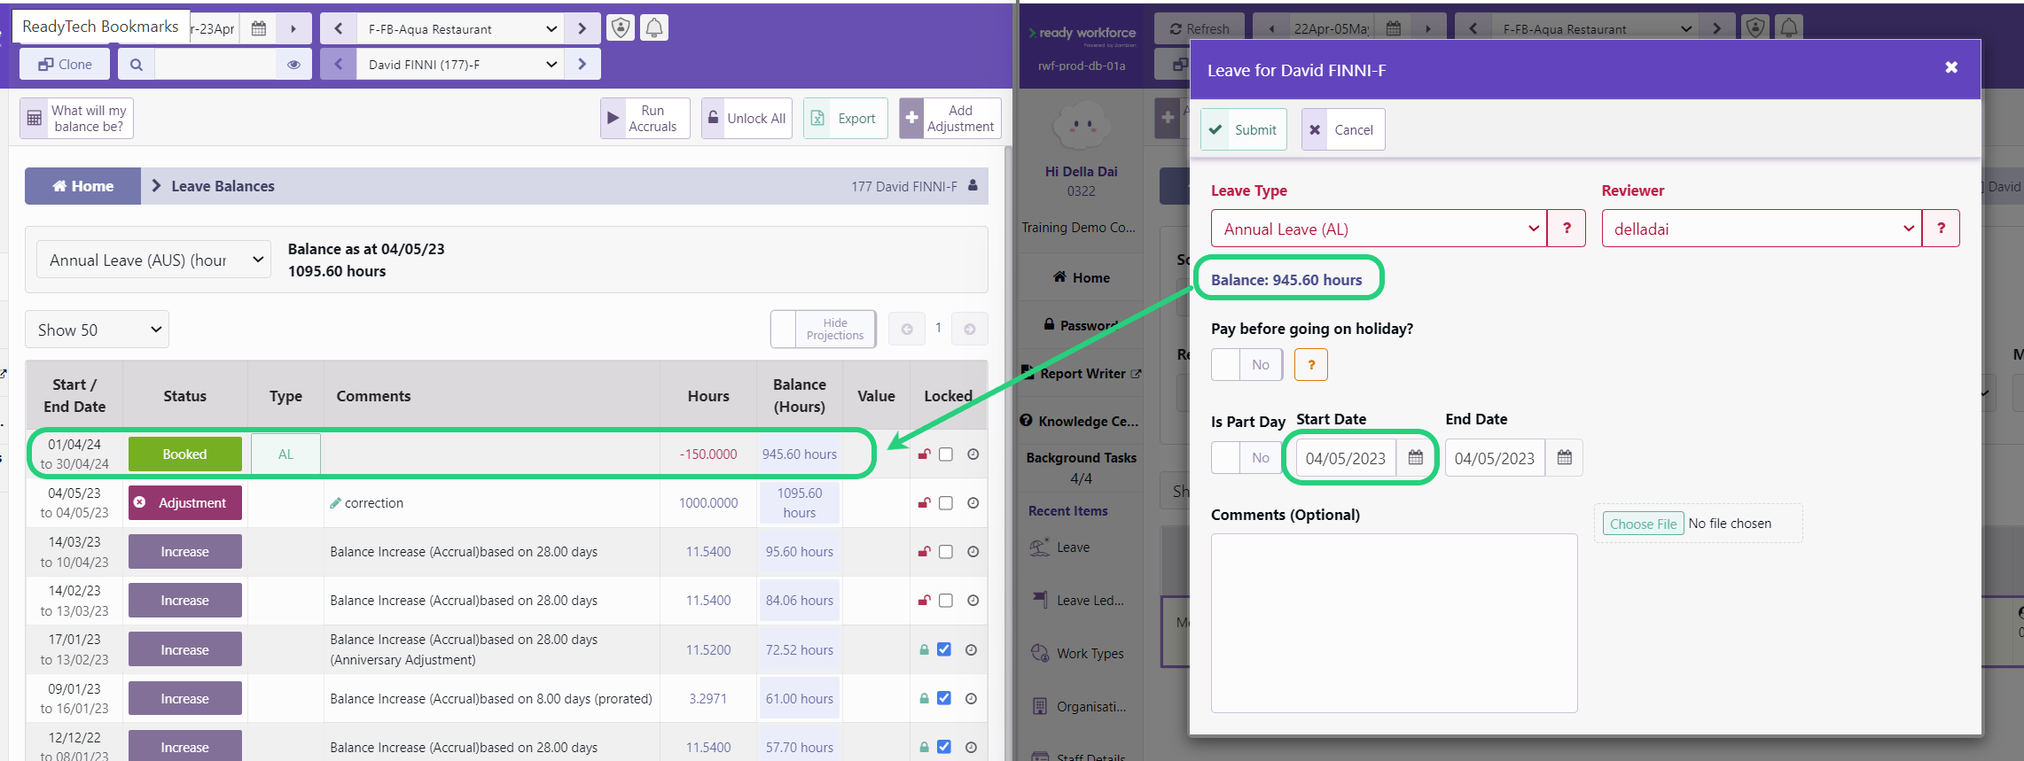The image size is (2024, 761).
Task: Click into the Comments (Optional) text area
Action: pyautogui.click(x=1395, y=623)
